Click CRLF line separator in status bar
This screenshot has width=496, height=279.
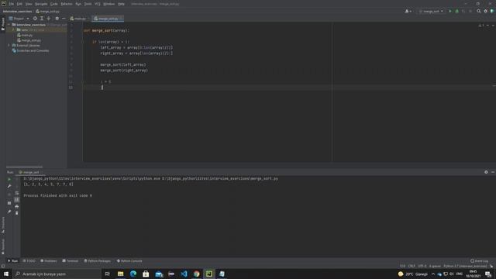[412, 267]
